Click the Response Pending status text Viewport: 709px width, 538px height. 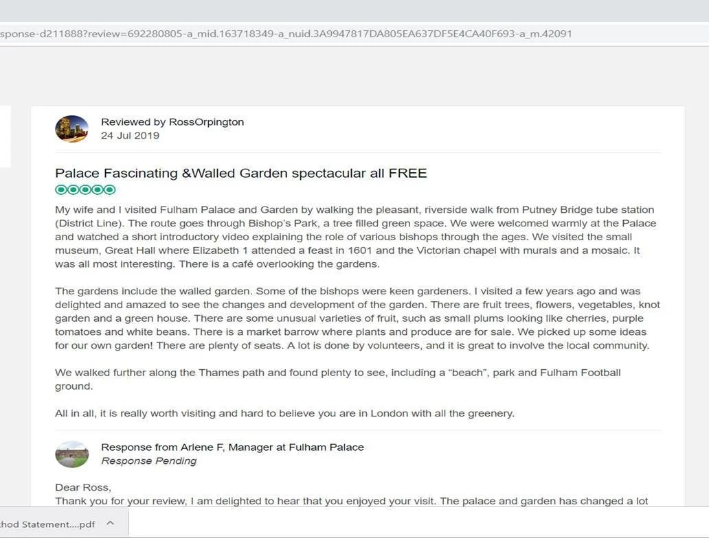click(x=149, y=460)
